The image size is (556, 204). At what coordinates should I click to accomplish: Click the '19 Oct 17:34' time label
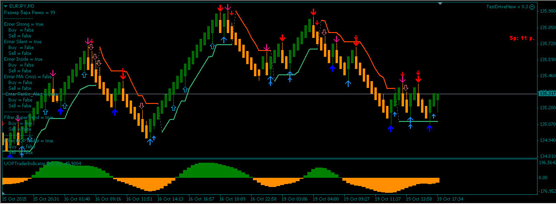[x=451, y=199]
